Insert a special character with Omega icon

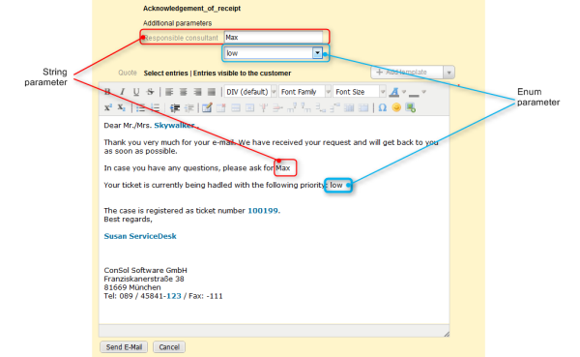coord(383,107)
